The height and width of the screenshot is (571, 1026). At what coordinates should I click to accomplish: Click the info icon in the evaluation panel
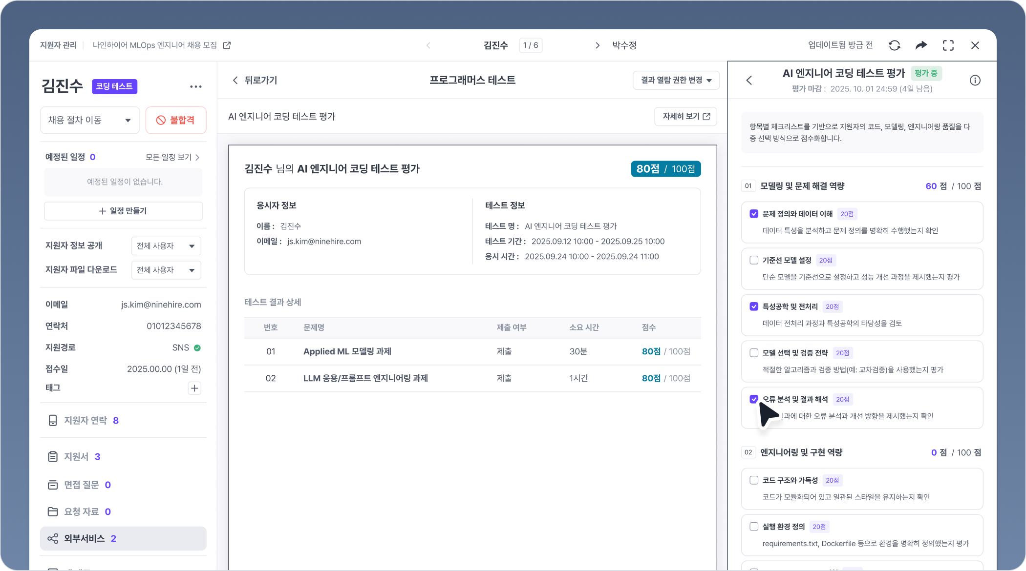(x=975, y=81)
